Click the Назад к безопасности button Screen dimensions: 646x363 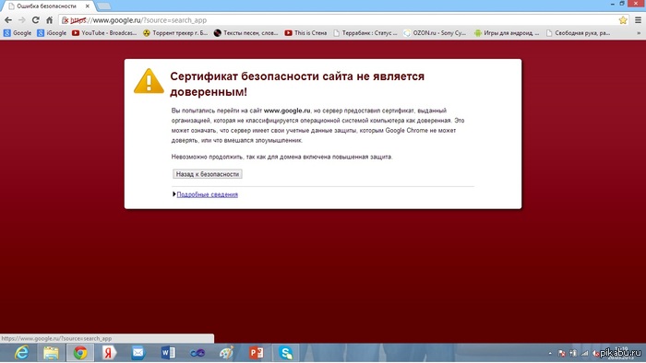coord(208,174)
